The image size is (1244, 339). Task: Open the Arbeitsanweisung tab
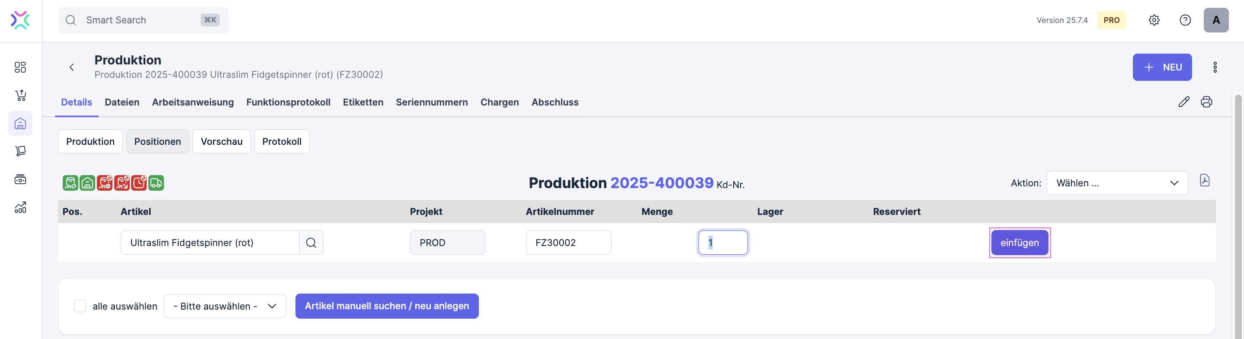tap(192, 102)
